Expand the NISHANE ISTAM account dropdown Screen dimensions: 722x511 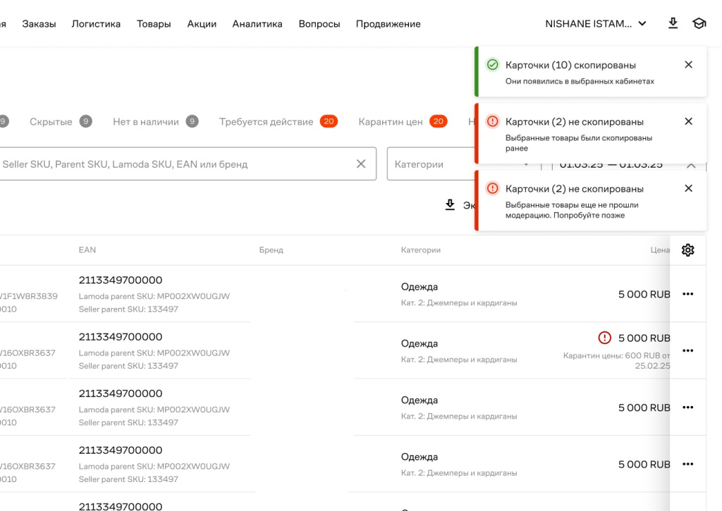(x=596, y=23)
